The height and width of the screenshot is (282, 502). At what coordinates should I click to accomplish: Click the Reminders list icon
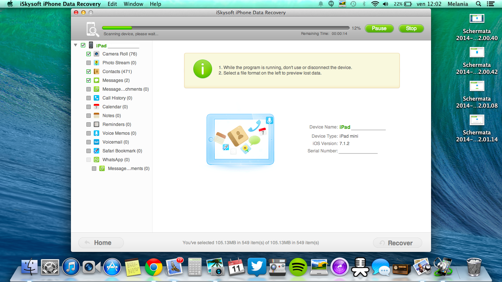(x=96, y=124)
